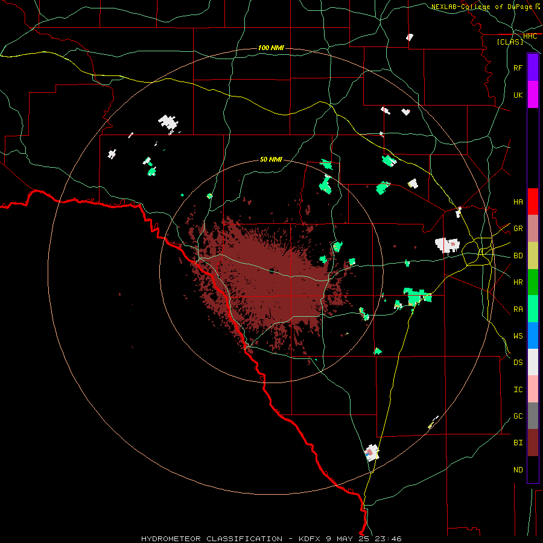Click the ND black legend swatch
The height and width of the screenshot is (543, 543).
pos(533,469)
